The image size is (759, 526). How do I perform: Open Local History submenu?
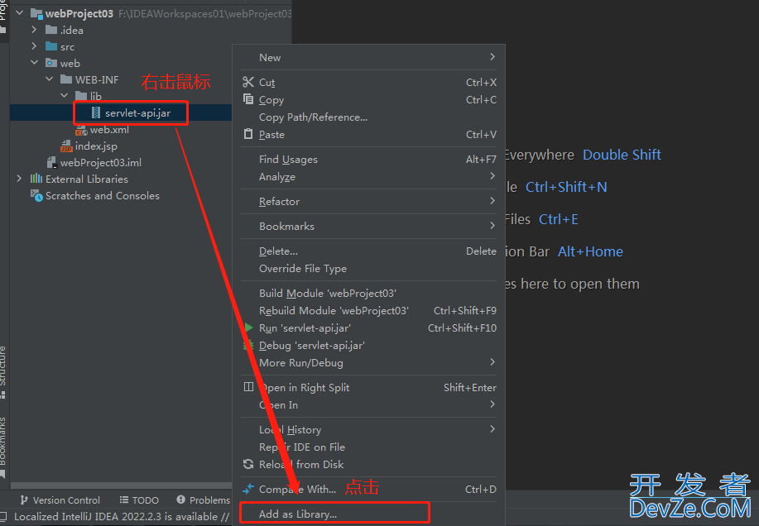pyautogui.click(x=369, y=429)
